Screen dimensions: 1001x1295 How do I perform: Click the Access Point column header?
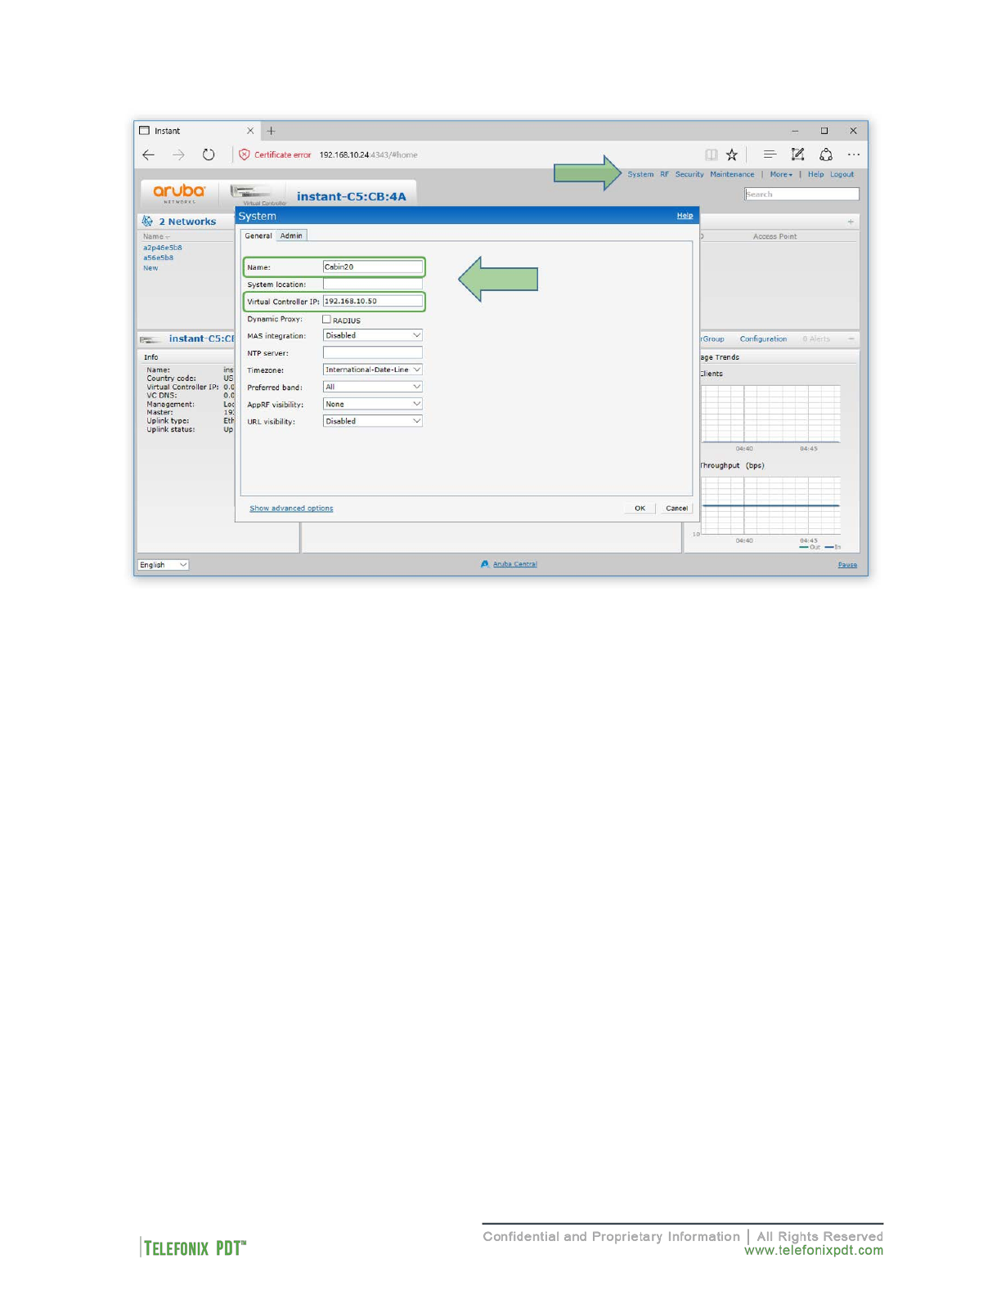pos(774,236)
